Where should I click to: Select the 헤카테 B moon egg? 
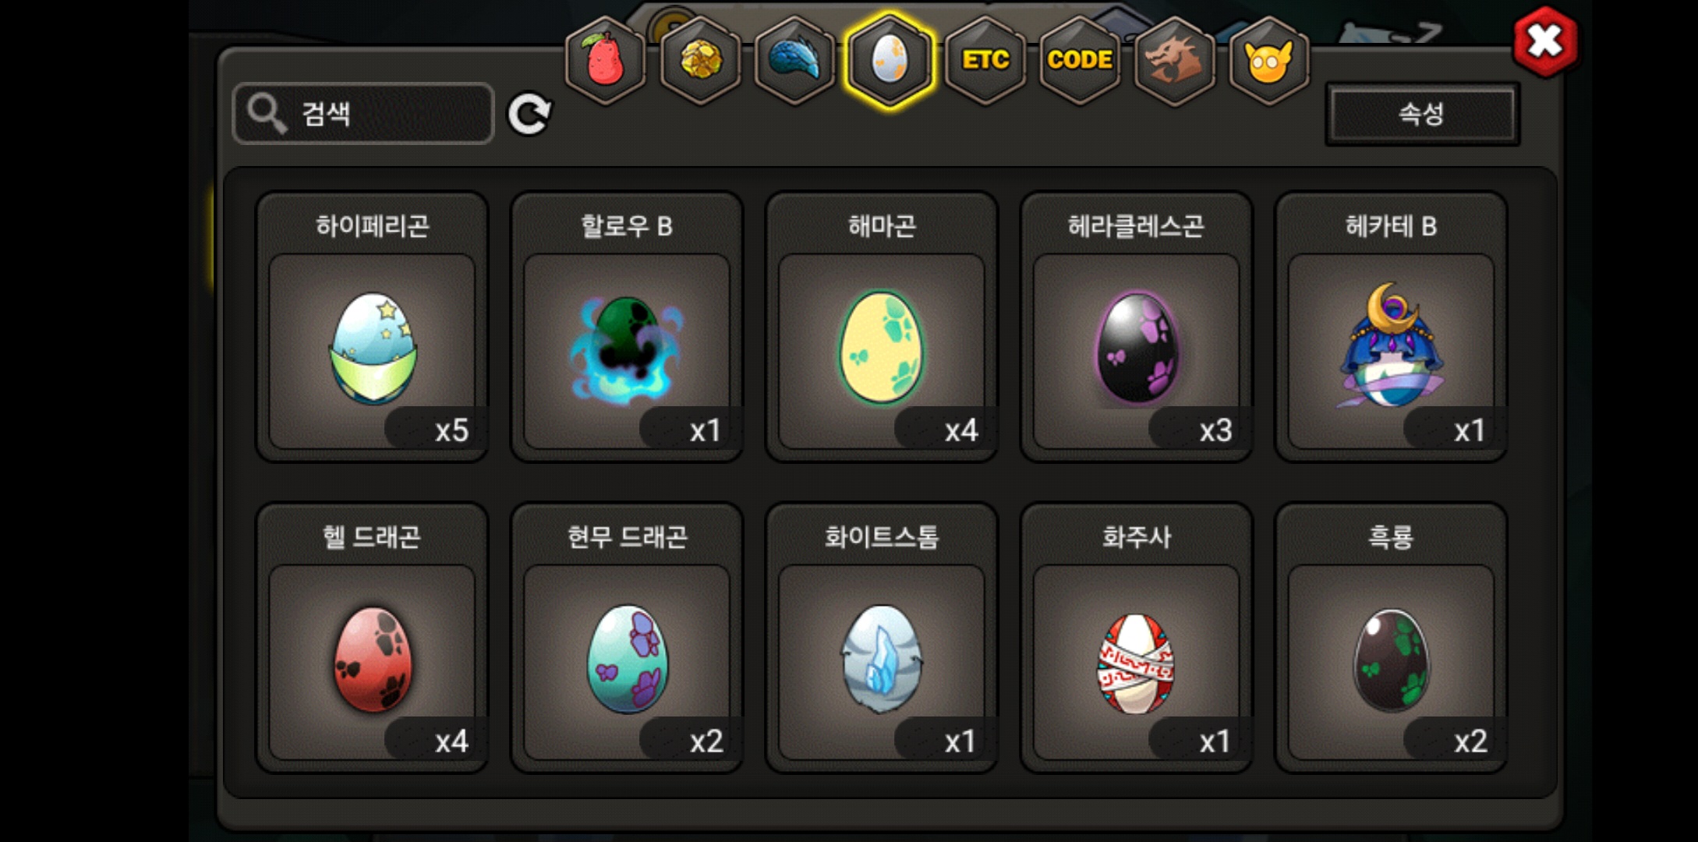pyautogui.click(x=1391, y=327)
